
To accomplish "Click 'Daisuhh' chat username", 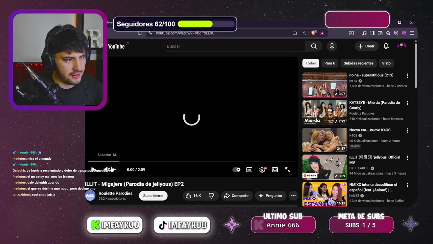I will pos(19,170).
